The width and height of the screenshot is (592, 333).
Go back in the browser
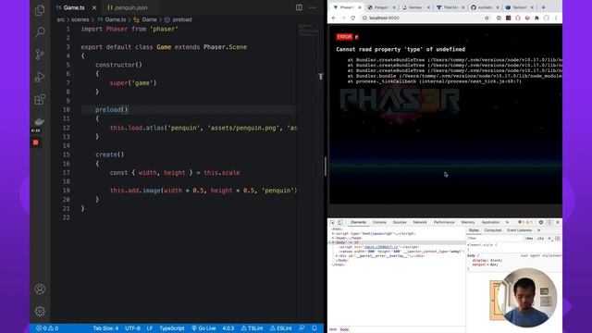334,18
